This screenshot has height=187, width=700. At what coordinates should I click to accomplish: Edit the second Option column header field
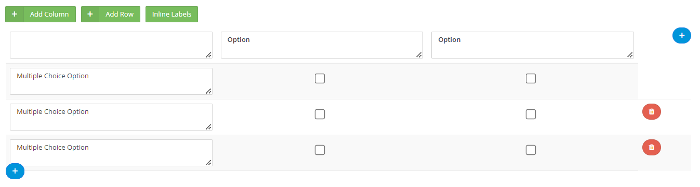(533, 45)
